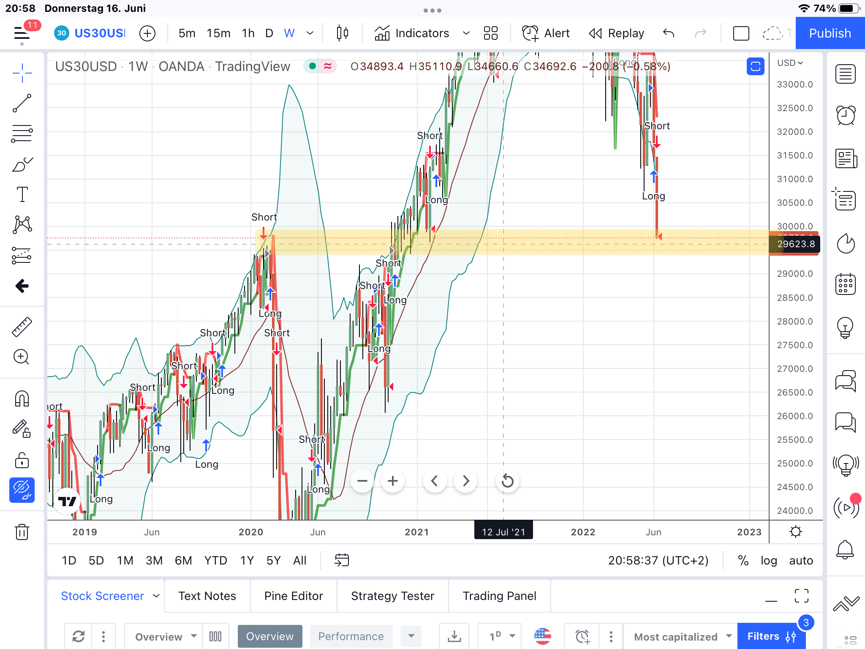Select the Text annotation tool
This screenshot has height=649, width=865.
click(22, 194)
